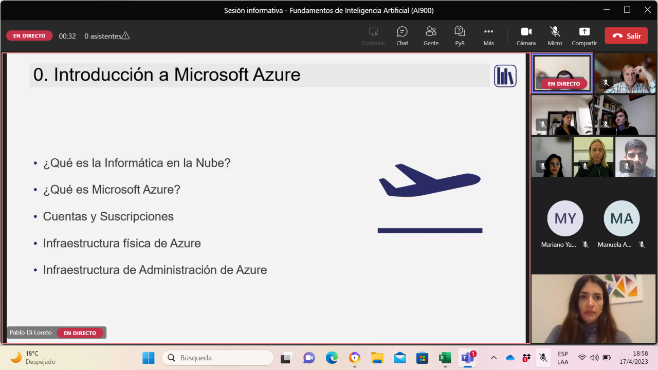Switch to Excel on the taskbar
This screenshot has width=658, height=370.
tap(445, 358)
